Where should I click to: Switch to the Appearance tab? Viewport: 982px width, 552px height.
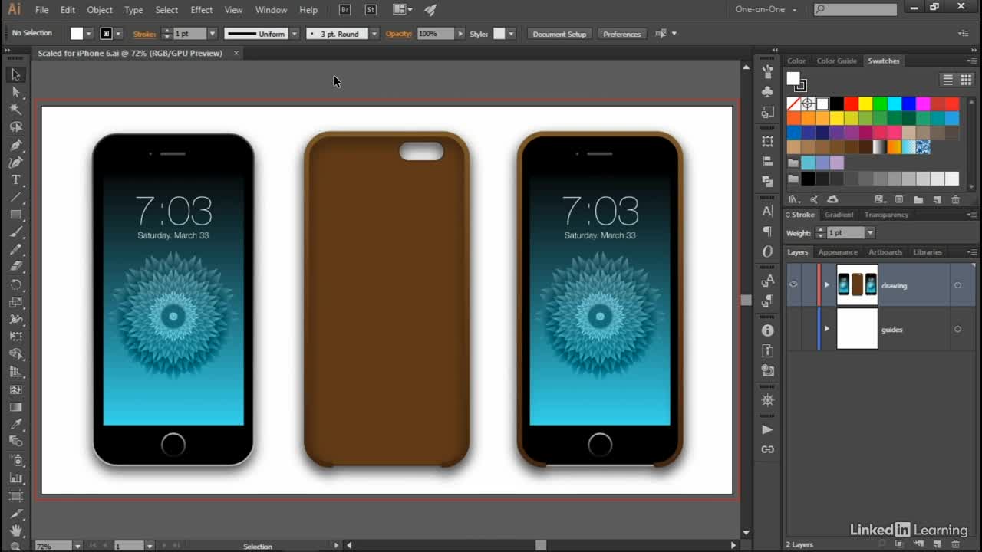[x=838, y=251]
